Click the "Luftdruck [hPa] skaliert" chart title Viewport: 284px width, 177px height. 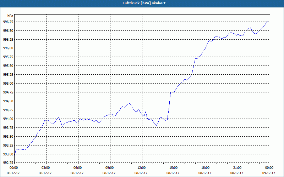[144, 3]
